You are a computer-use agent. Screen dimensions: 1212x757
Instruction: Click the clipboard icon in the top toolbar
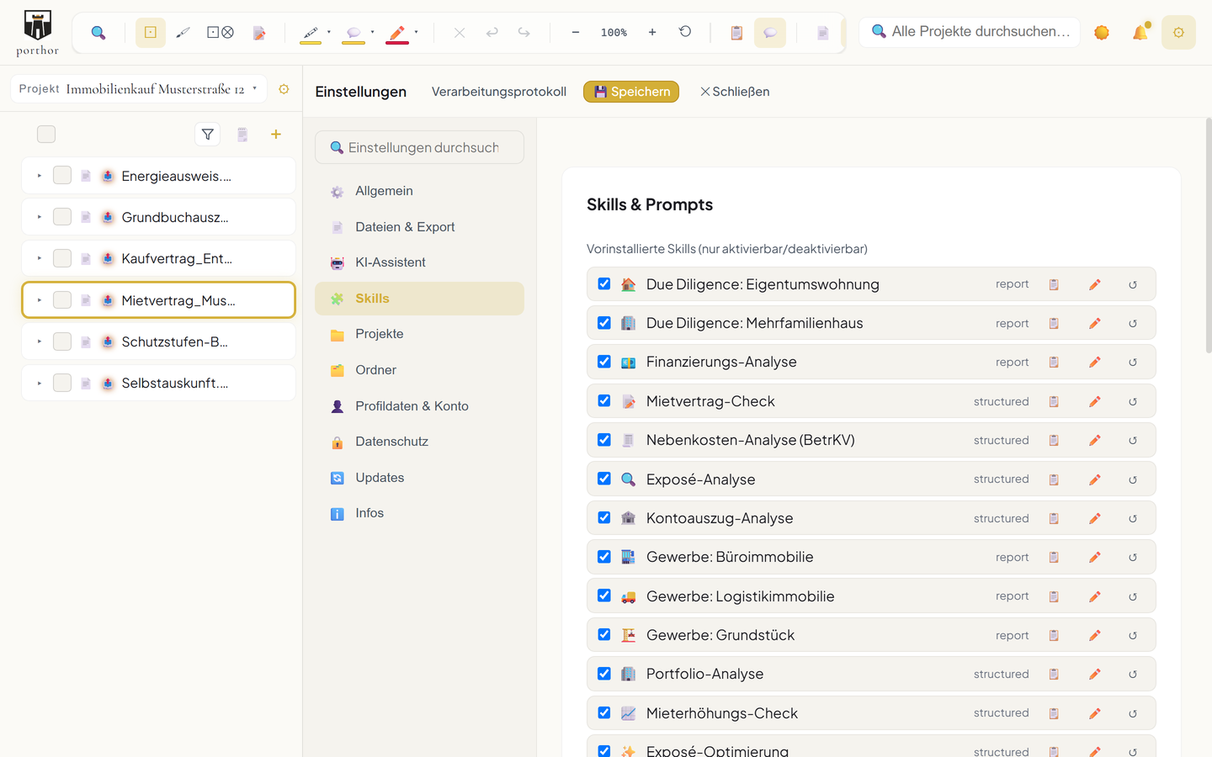[736, 33]
